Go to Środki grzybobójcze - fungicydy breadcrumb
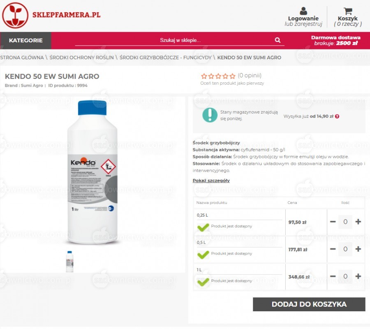The width and height of the screenshot is (370, 329). pos(165,57)
